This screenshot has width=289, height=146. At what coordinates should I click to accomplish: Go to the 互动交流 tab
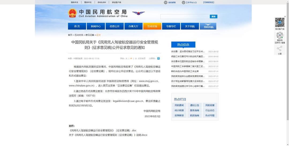152,26
